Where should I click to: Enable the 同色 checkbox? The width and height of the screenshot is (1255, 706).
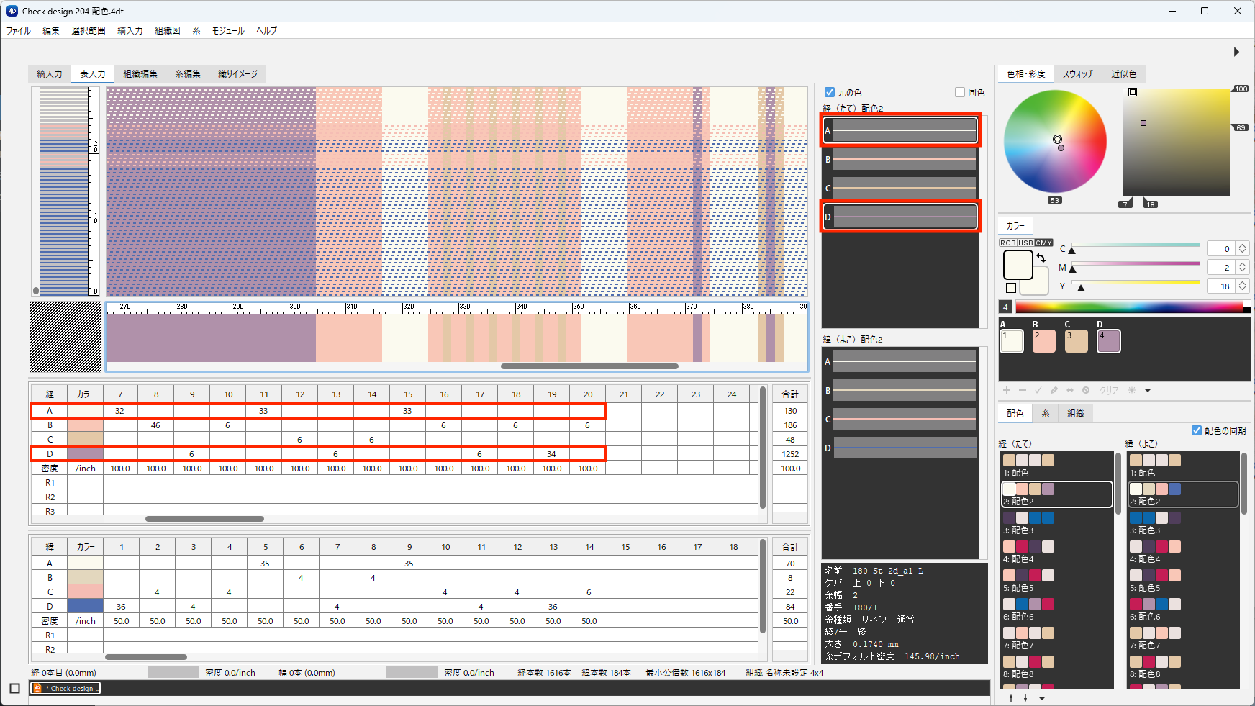click(x=960, y=92)
